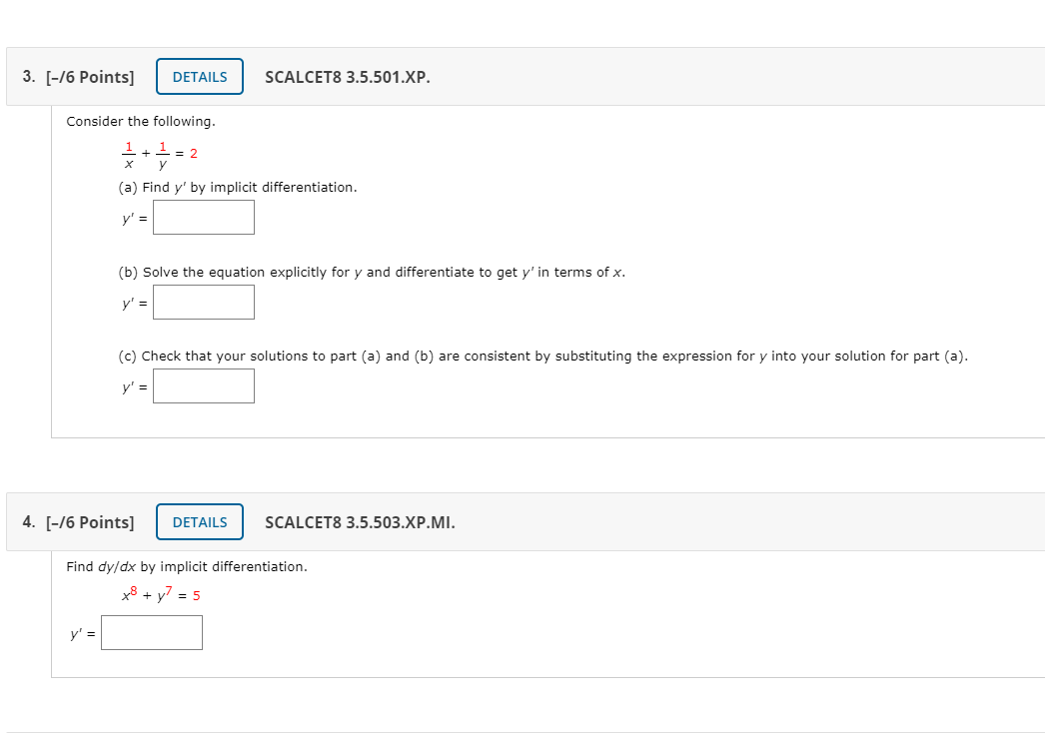This screenshot has height=733, width=1045.
Task: Expand DETAILS for question 4
Action: [199, 521]
